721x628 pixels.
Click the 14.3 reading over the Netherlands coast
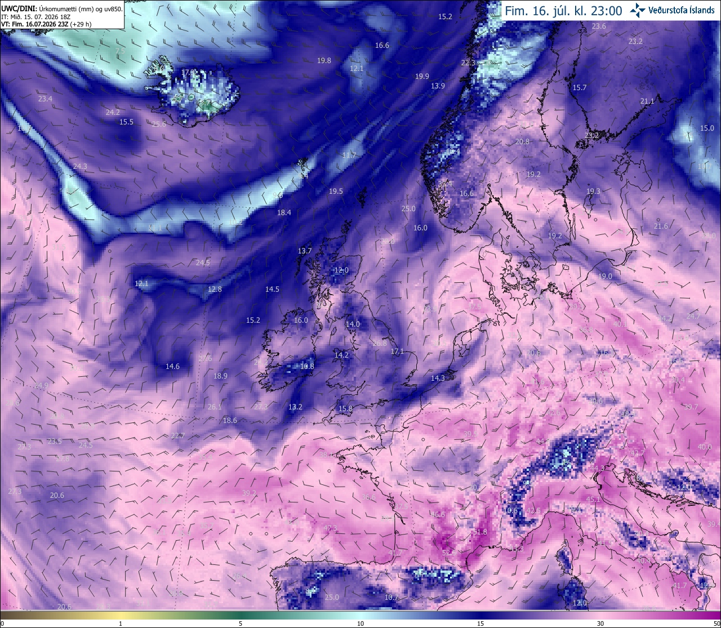click(438, 378)
